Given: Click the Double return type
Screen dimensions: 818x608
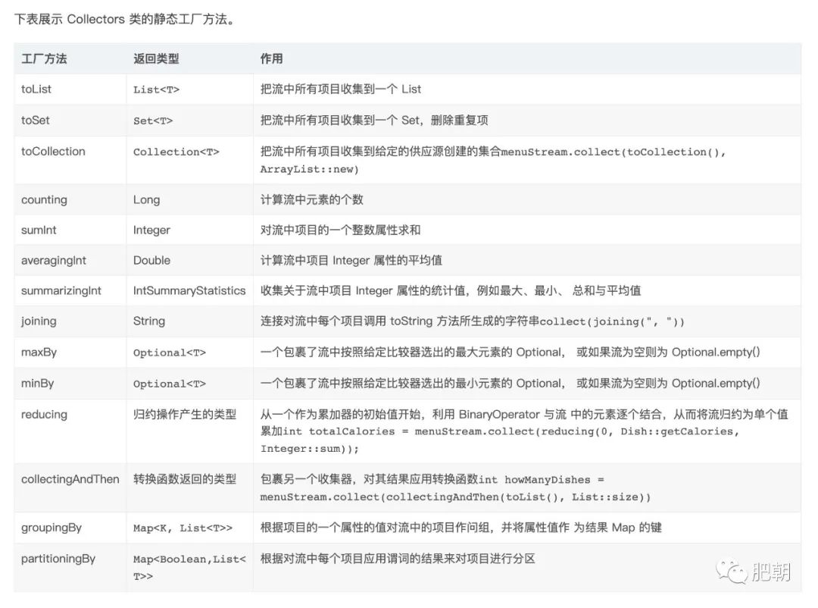Looking at the screenshot, I should tap(151, 260).
